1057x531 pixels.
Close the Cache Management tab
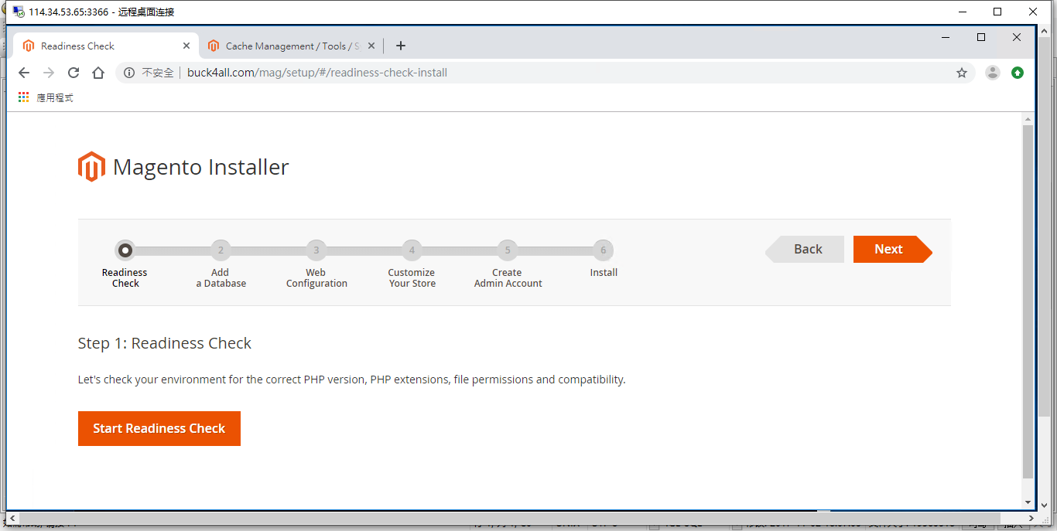point(371,46)
